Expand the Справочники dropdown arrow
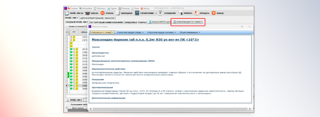This screenshot has height=117, width=320. coord(156,13)
